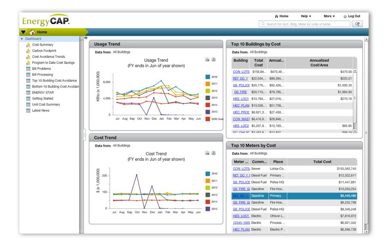Click the Bill Problems table icon

click(28, 69)
